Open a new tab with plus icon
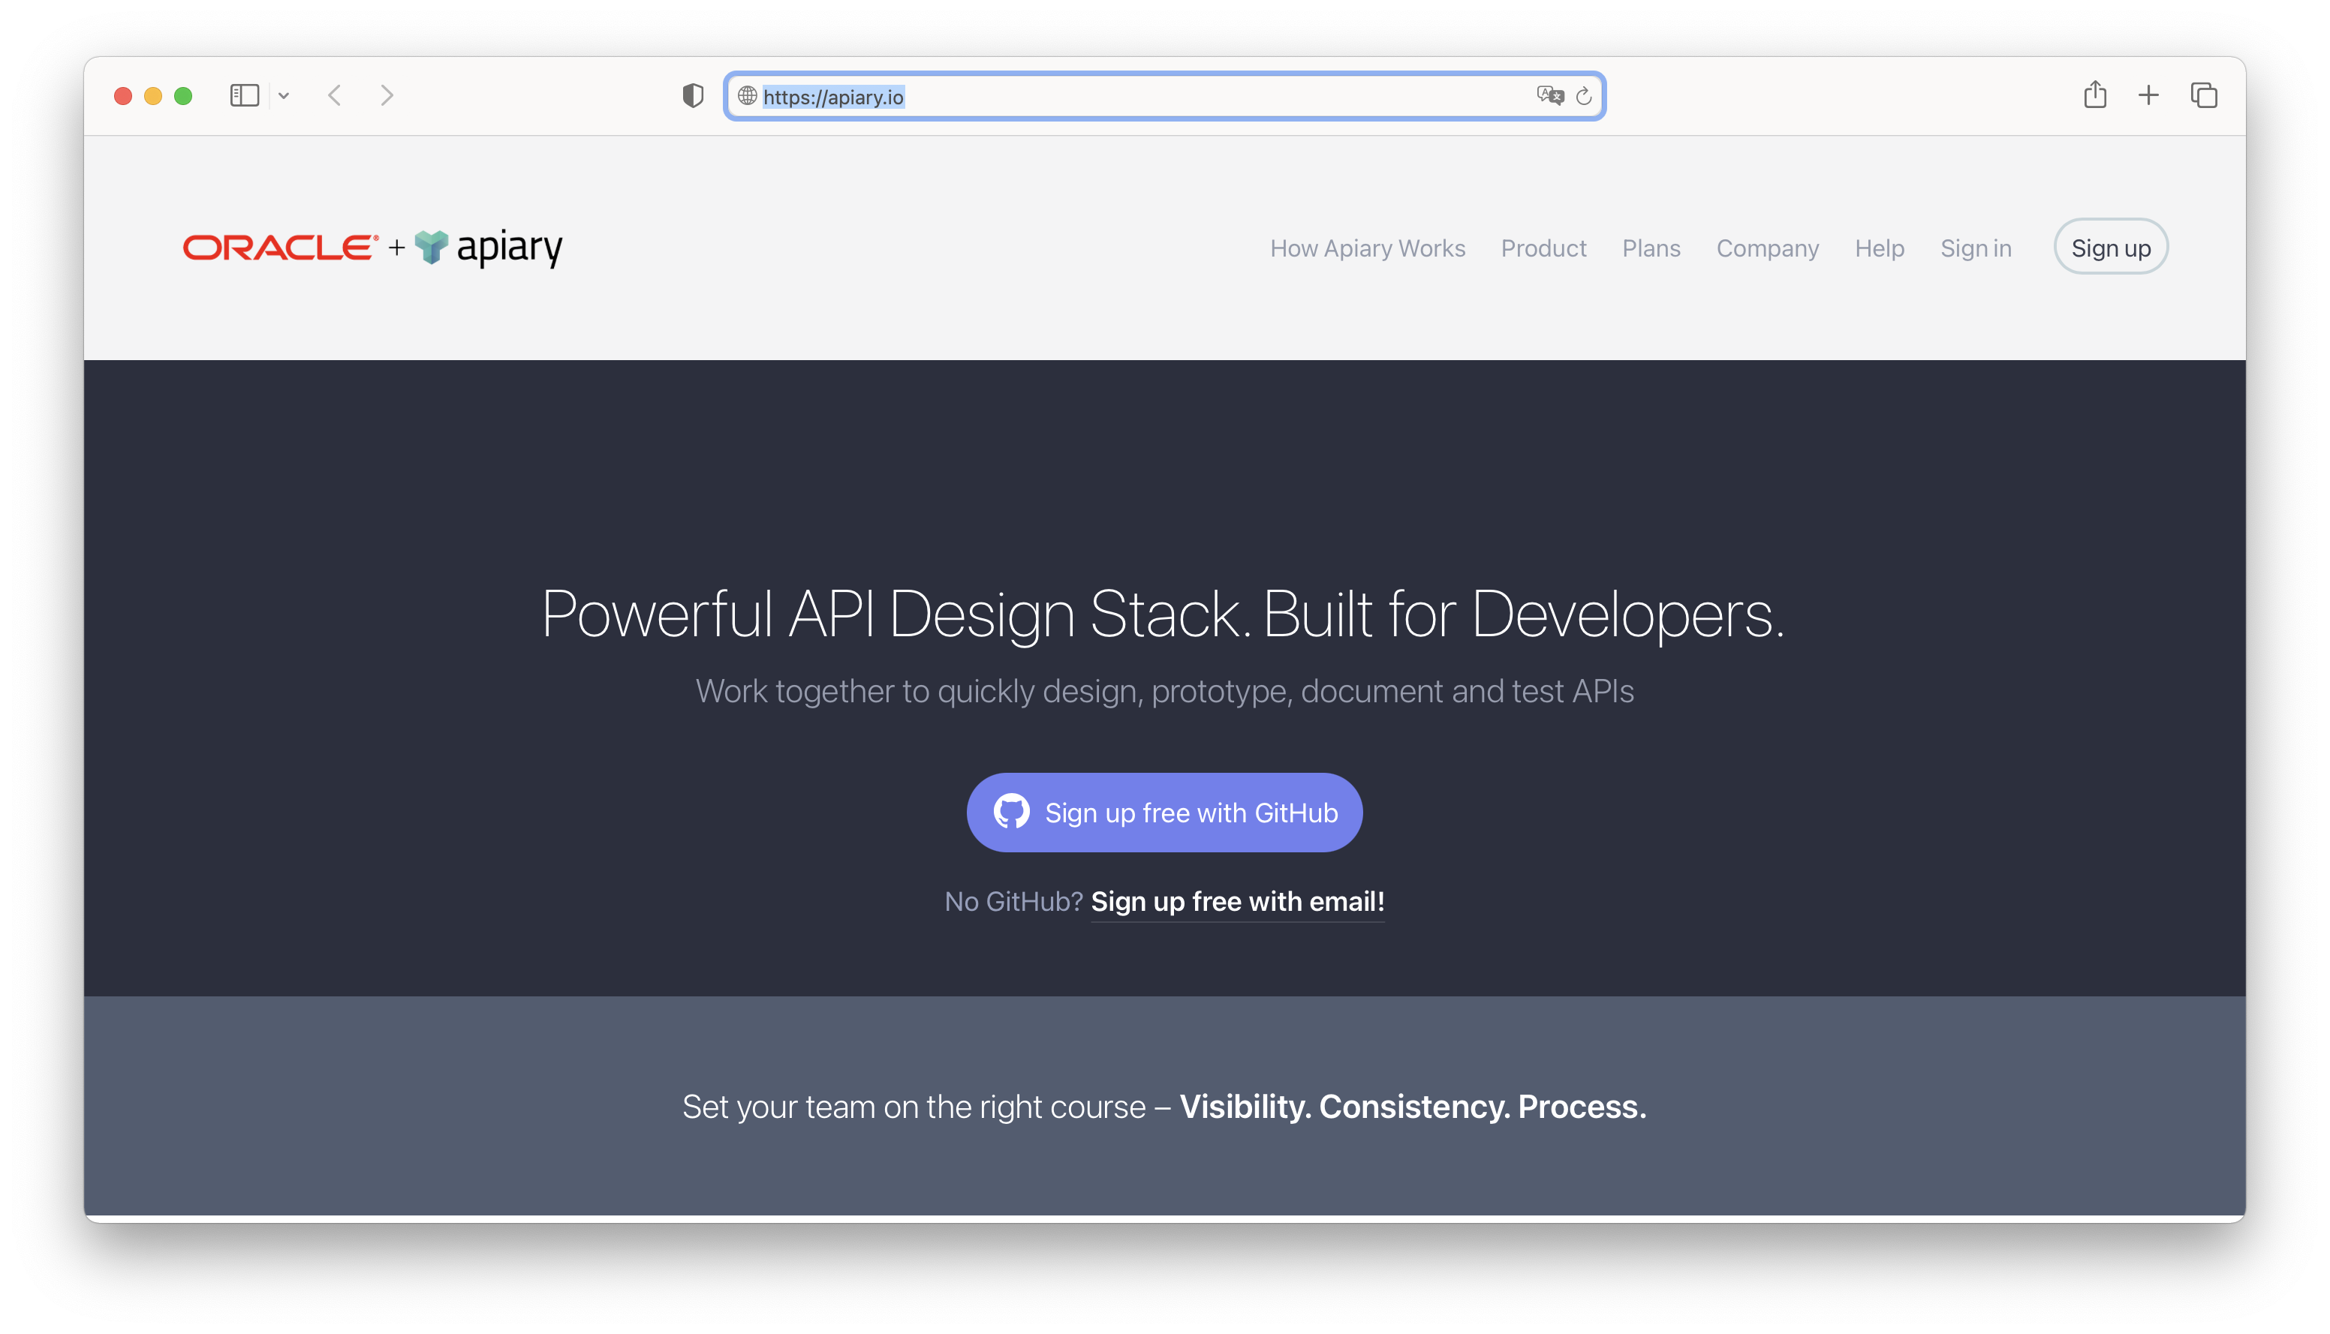 tap(2148, 95)
